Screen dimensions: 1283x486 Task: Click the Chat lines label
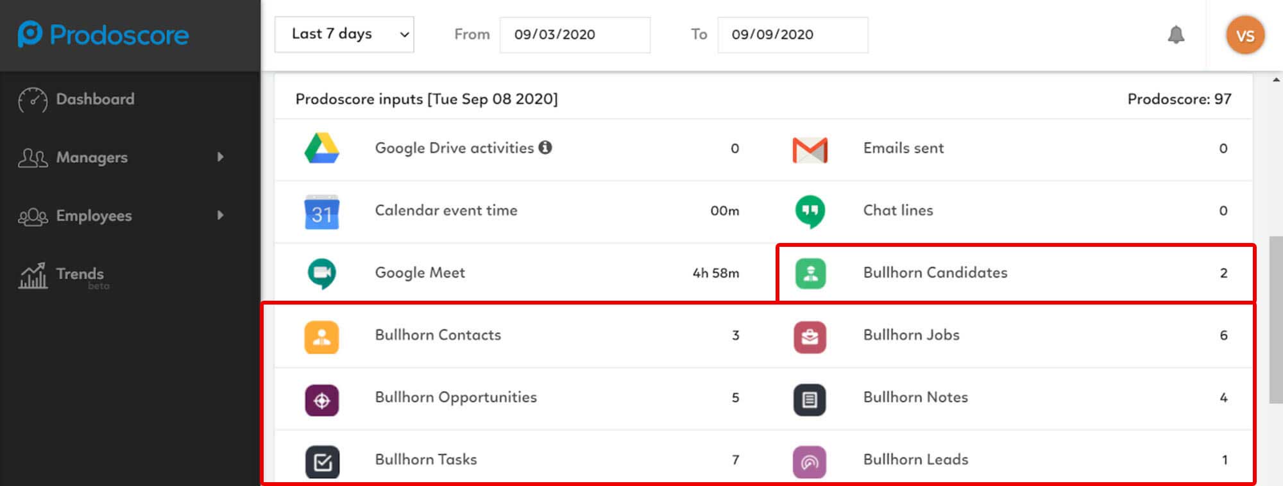point(898,210)
